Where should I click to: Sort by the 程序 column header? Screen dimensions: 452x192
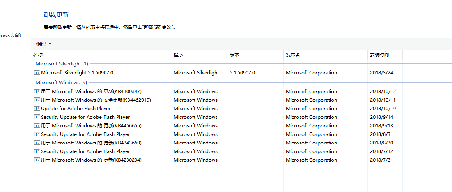(x=178, y=55)
